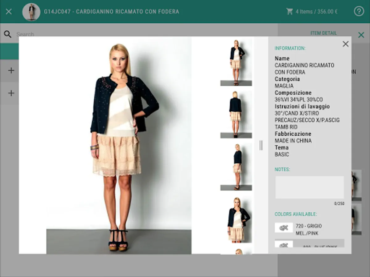Open the product avatar thumbnail in header
Viewport: 370px width, 277px height.
point(31,12)
